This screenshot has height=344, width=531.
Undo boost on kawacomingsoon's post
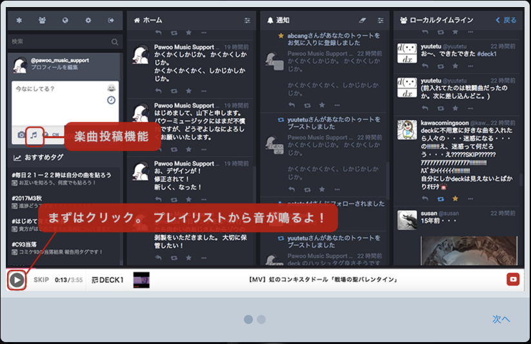pyautogui.click(x=441, y=199)
